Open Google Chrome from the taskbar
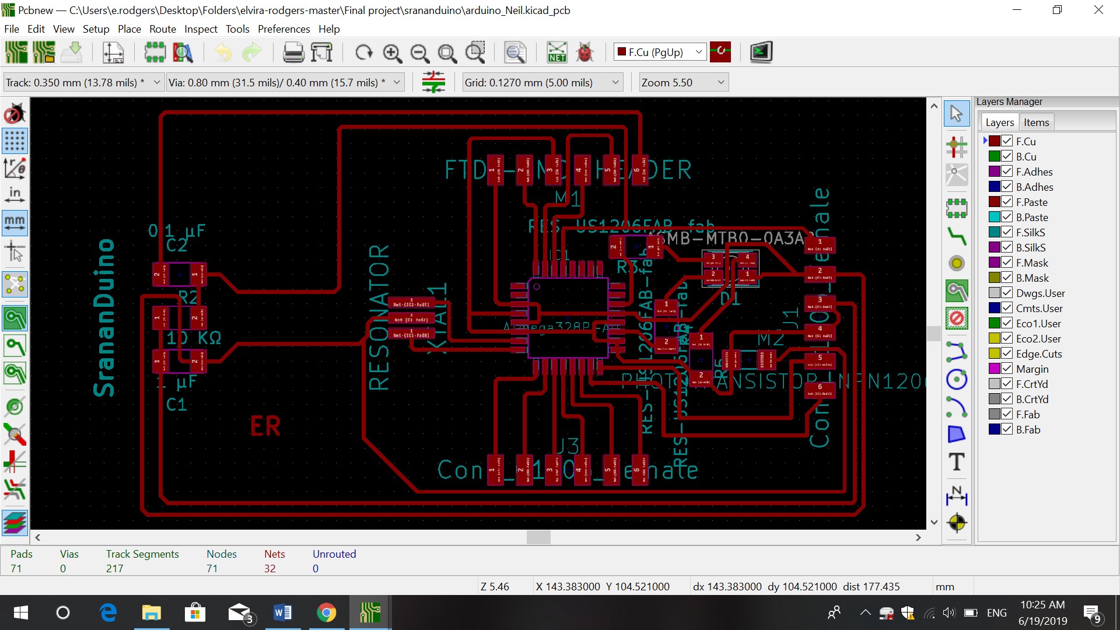Screen dimensions: 1120x630 (x=326, y=613)
